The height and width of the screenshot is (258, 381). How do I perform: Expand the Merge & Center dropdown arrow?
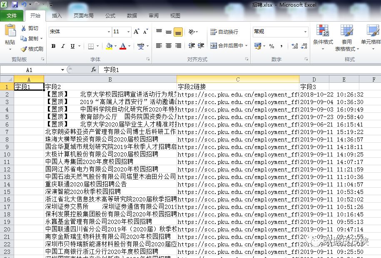247,46
